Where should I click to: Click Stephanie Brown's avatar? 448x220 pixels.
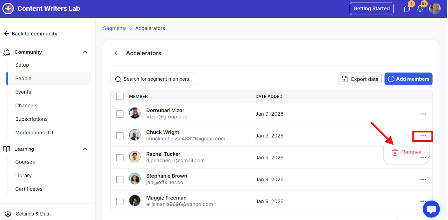135,179
